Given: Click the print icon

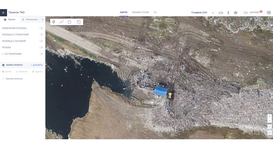Looking at the screenshot, I should [x=236, y=13].
